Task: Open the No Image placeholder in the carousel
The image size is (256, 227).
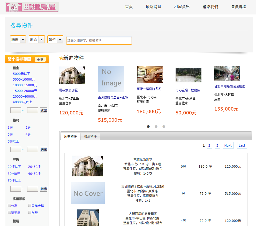Action: pos(111,79)
